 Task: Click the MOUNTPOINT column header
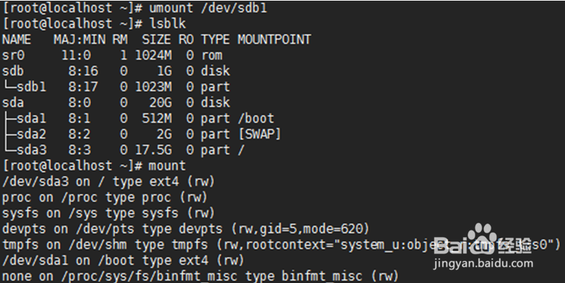click(274, 39)
